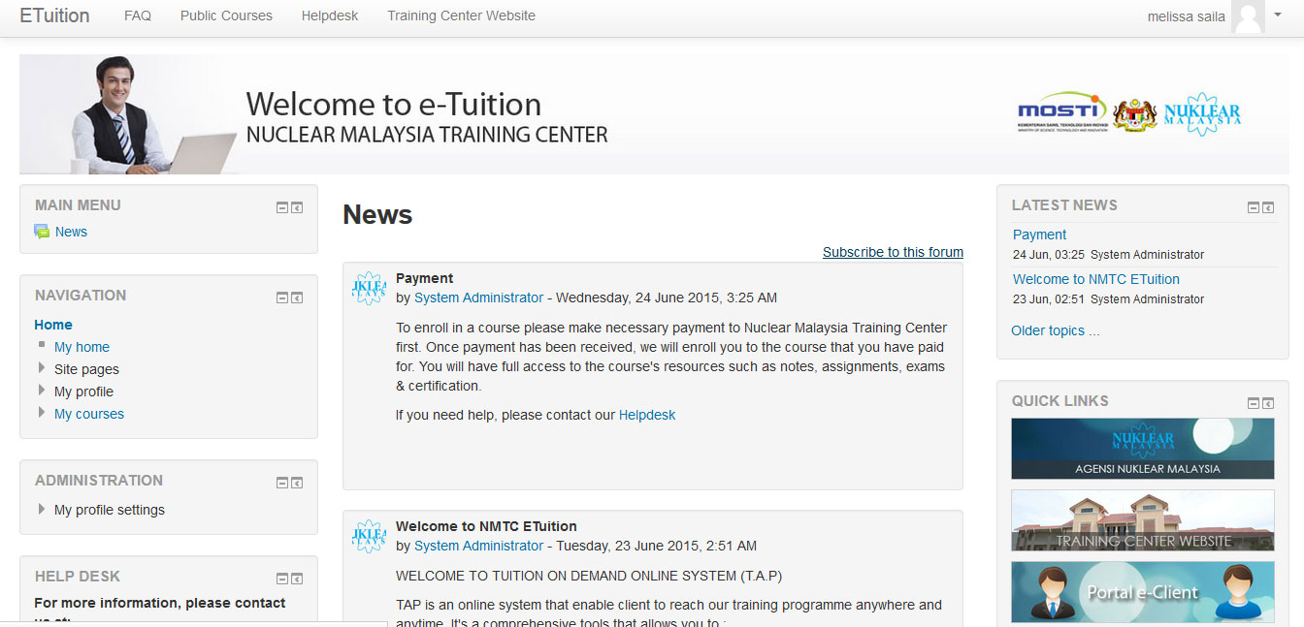Click the "Tuesday, 23 June 2015, 2:51 AM" date
The image size is (1304, 627).
point(656,546)
